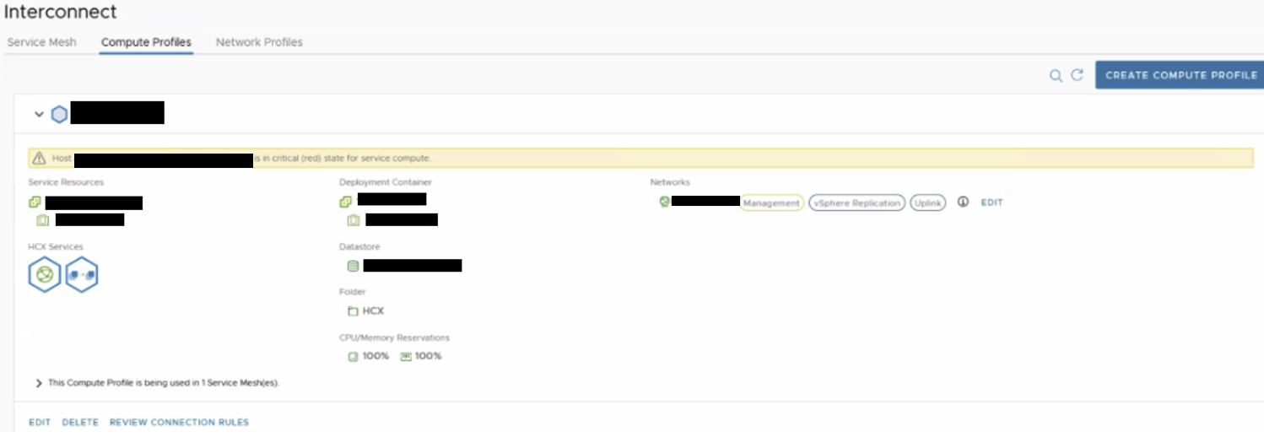Click the Folder label
The width and height of the screenshot is (1264, 448).
click(353, 292)
